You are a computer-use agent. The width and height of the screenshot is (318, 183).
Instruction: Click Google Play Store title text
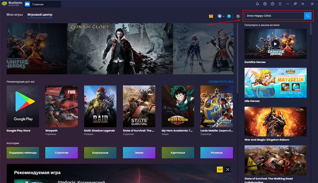click(x=18, y=131)
